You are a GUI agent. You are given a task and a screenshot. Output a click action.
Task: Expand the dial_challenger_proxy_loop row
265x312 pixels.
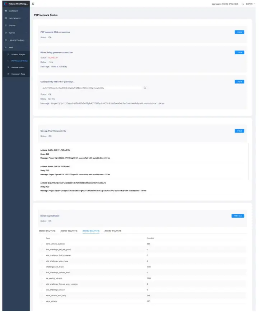(42, 261)
